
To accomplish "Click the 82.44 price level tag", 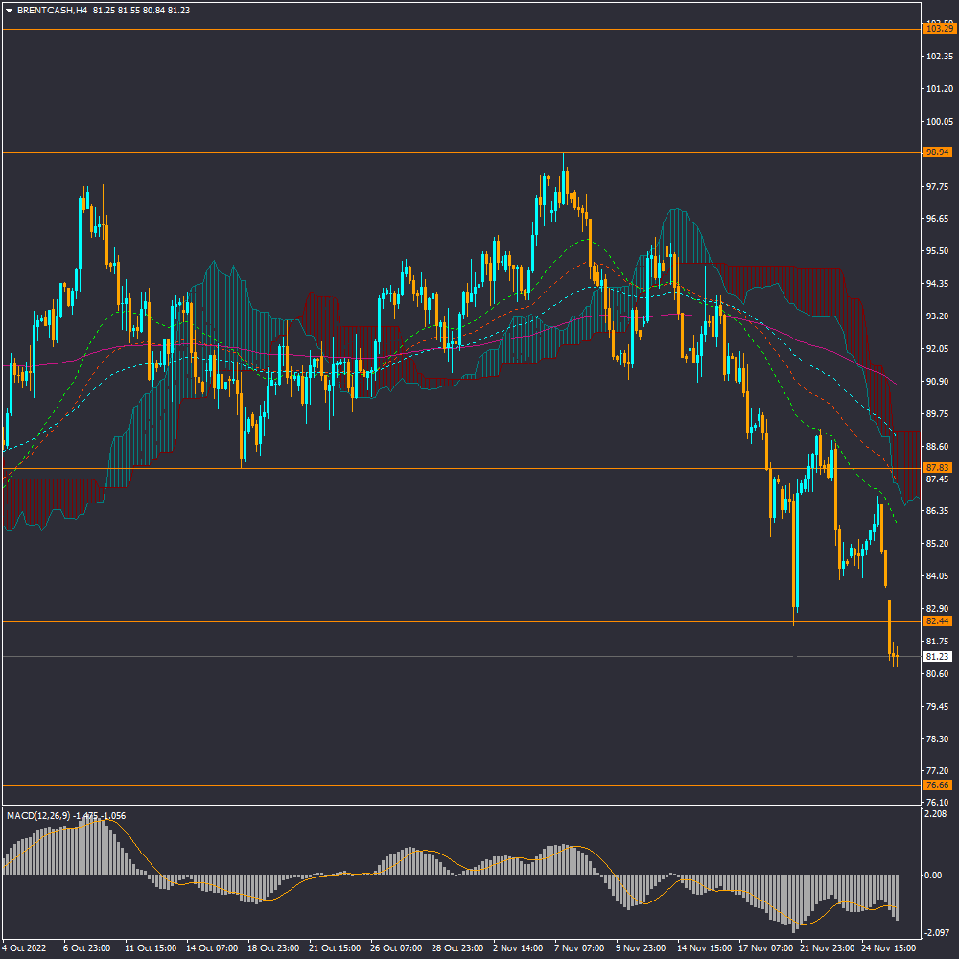I will 937,621.
